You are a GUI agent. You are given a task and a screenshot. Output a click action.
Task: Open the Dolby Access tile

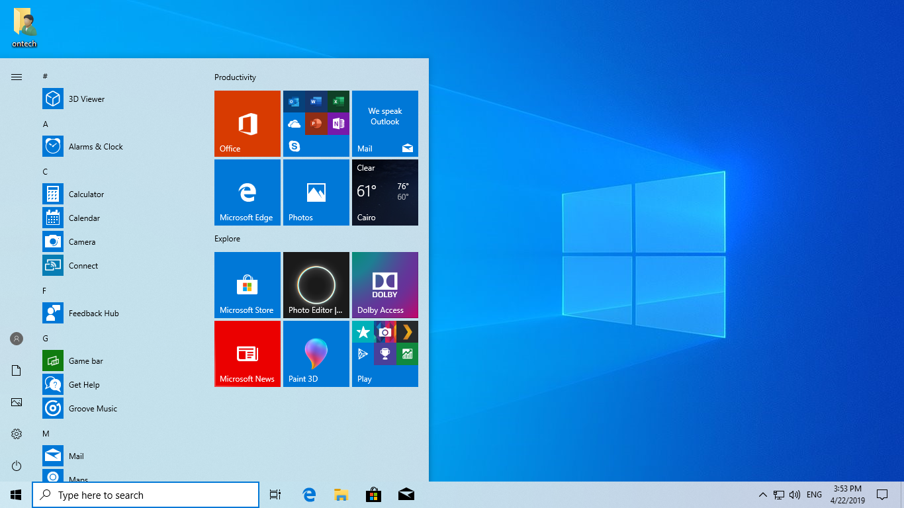(385, 285)
